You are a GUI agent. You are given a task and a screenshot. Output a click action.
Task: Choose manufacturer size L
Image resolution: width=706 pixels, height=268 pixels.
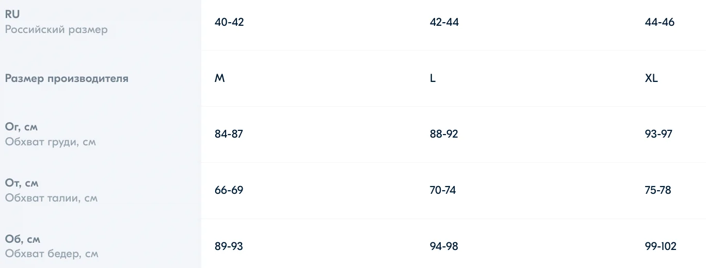coord(432,78)
